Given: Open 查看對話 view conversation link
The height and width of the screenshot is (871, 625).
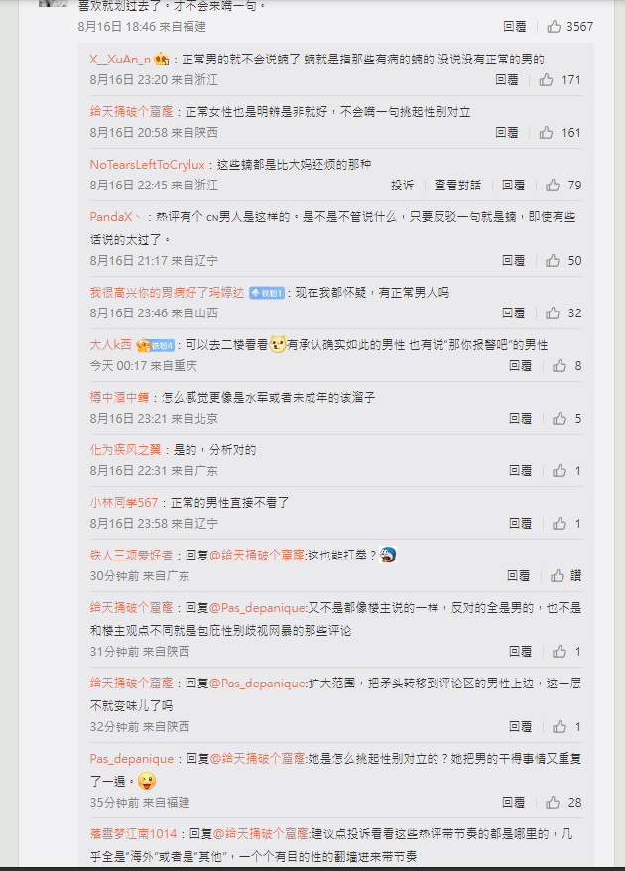Looking at the screenshot, I should coord(457,185).
